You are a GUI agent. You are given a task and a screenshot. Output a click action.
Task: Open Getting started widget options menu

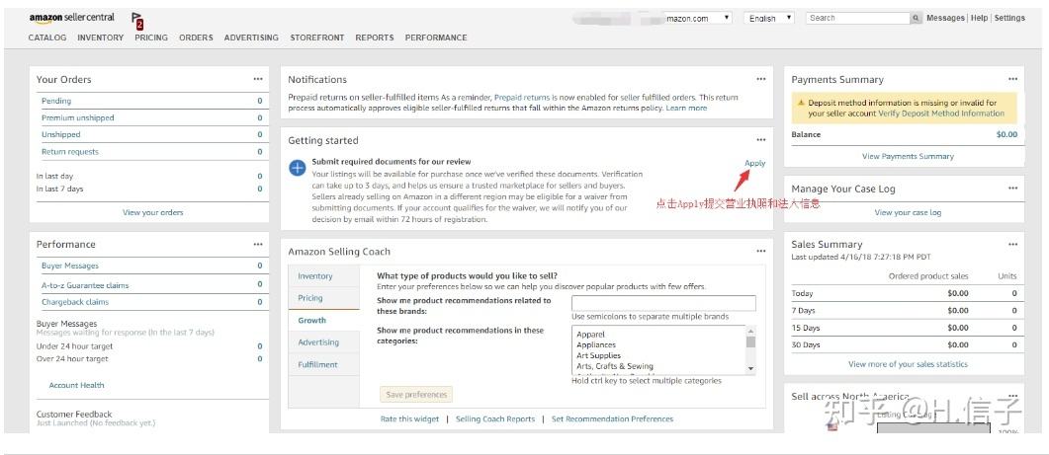pos(761,140)
